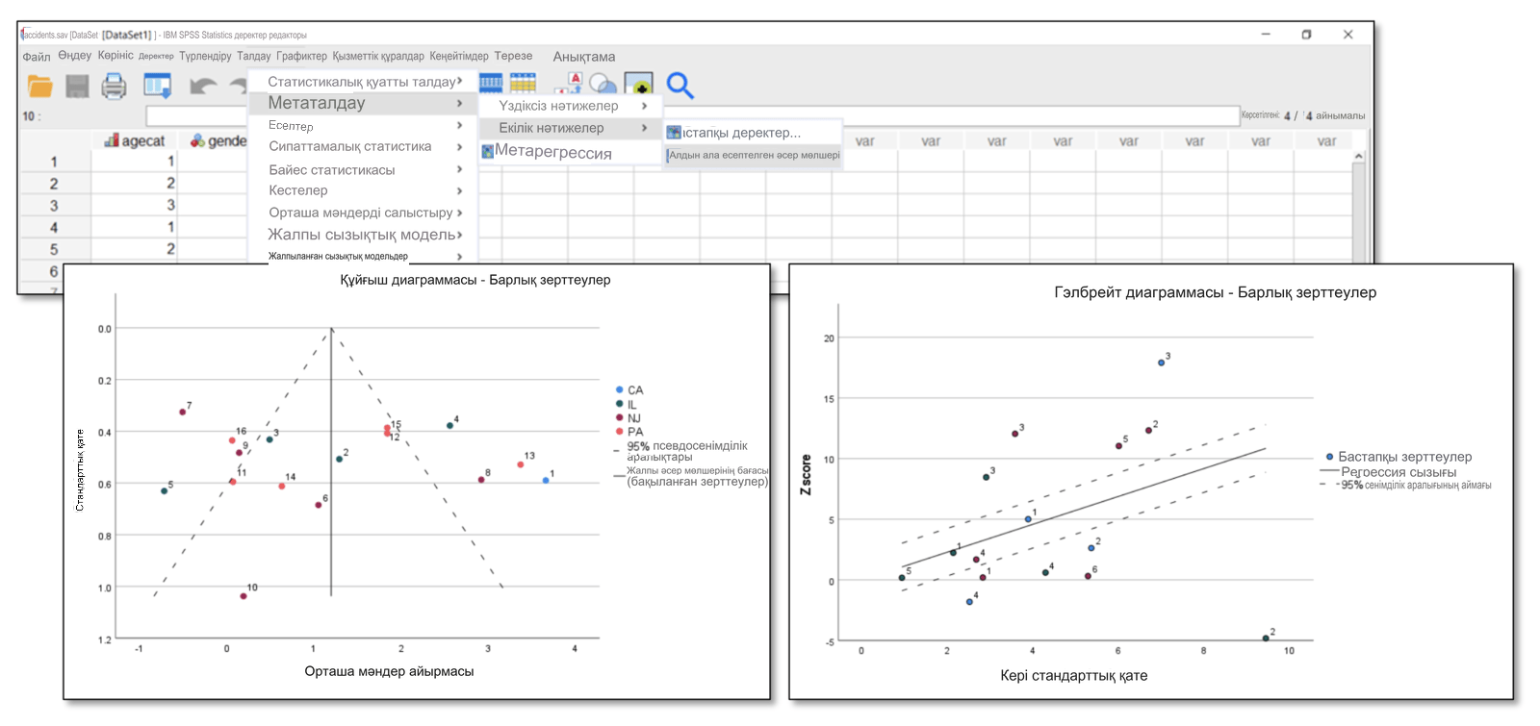Click the yellow table grid toolbar icon
The width and height of the screenshot is (1540, 726).
523,84
